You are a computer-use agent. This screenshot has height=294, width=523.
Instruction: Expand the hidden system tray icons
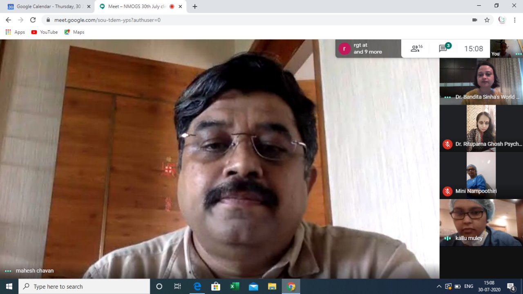[439, 286]
